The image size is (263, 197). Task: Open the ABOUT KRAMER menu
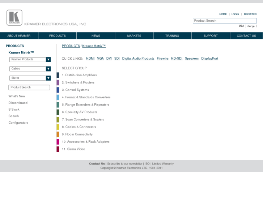pos(19,36)
